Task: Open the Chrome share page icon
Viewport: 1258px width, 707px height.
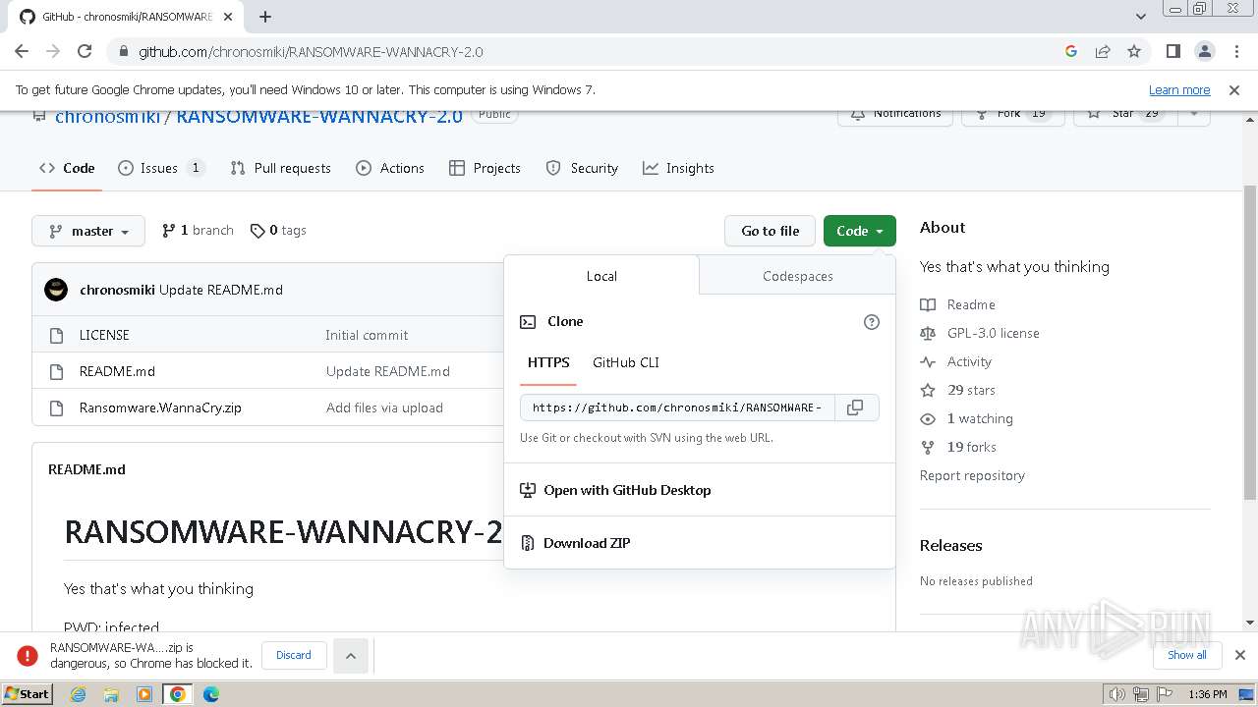Action: (x=1103, y=51)
